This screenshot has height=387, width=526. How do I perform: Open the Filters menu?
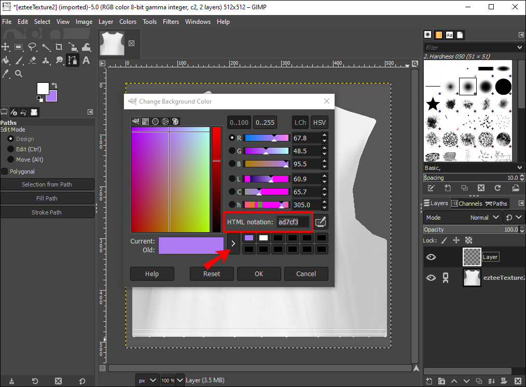171,22
